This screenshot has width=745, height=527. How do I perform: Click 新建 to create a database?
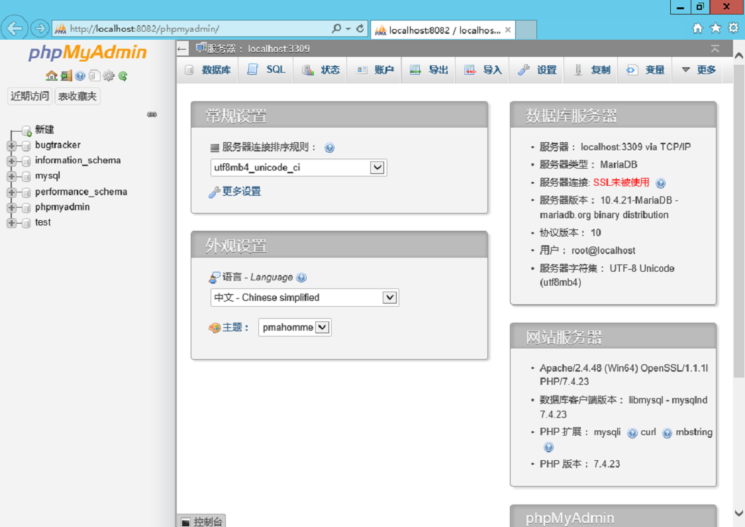coord(44,130)
